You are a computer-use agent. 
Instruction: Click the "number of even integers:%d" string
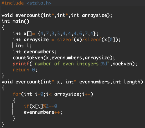(x=71, y=64)
